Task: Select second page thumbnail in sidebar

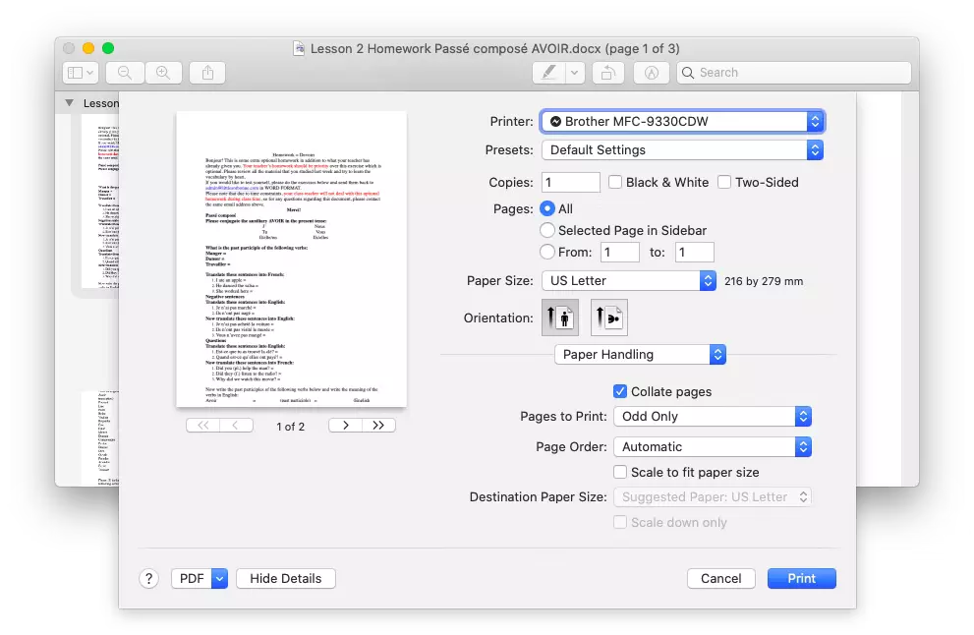Action: click(x=100, y=437)
